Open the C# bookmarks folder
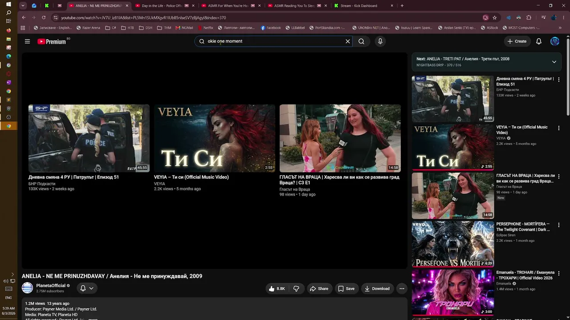 [110, 28]
